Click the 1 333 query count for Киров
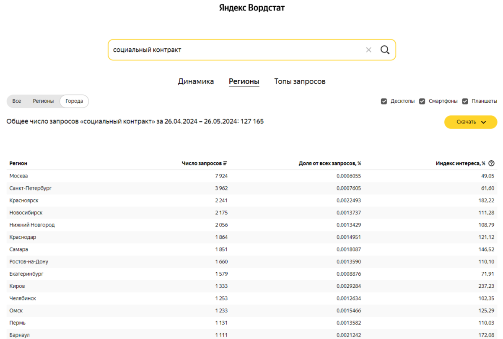The height and width of the screenshot is (339, 503). click(x=222, y=286)
